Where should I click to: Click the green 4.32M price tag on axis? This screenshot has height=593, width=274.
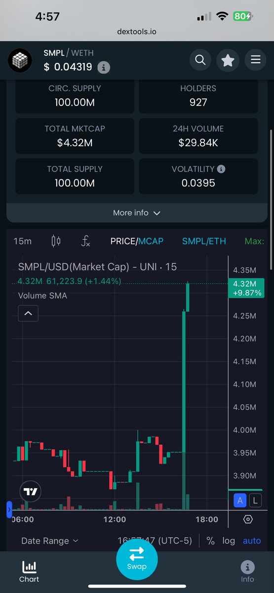pos(245,288)
